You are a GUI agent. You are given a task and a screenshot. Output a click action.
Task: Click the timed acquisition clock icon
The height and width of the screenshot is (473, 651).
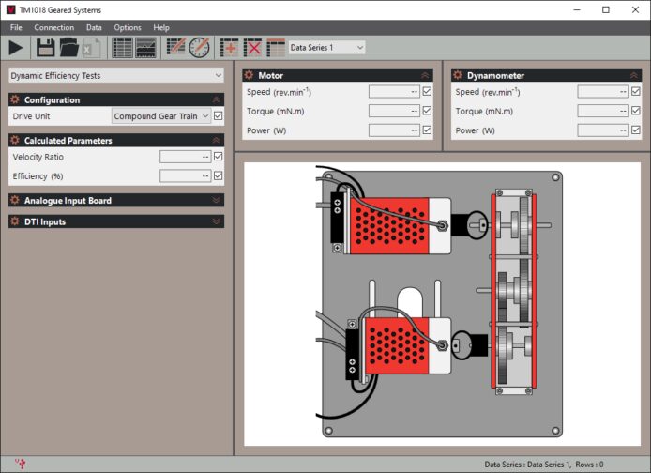[199, 47]
